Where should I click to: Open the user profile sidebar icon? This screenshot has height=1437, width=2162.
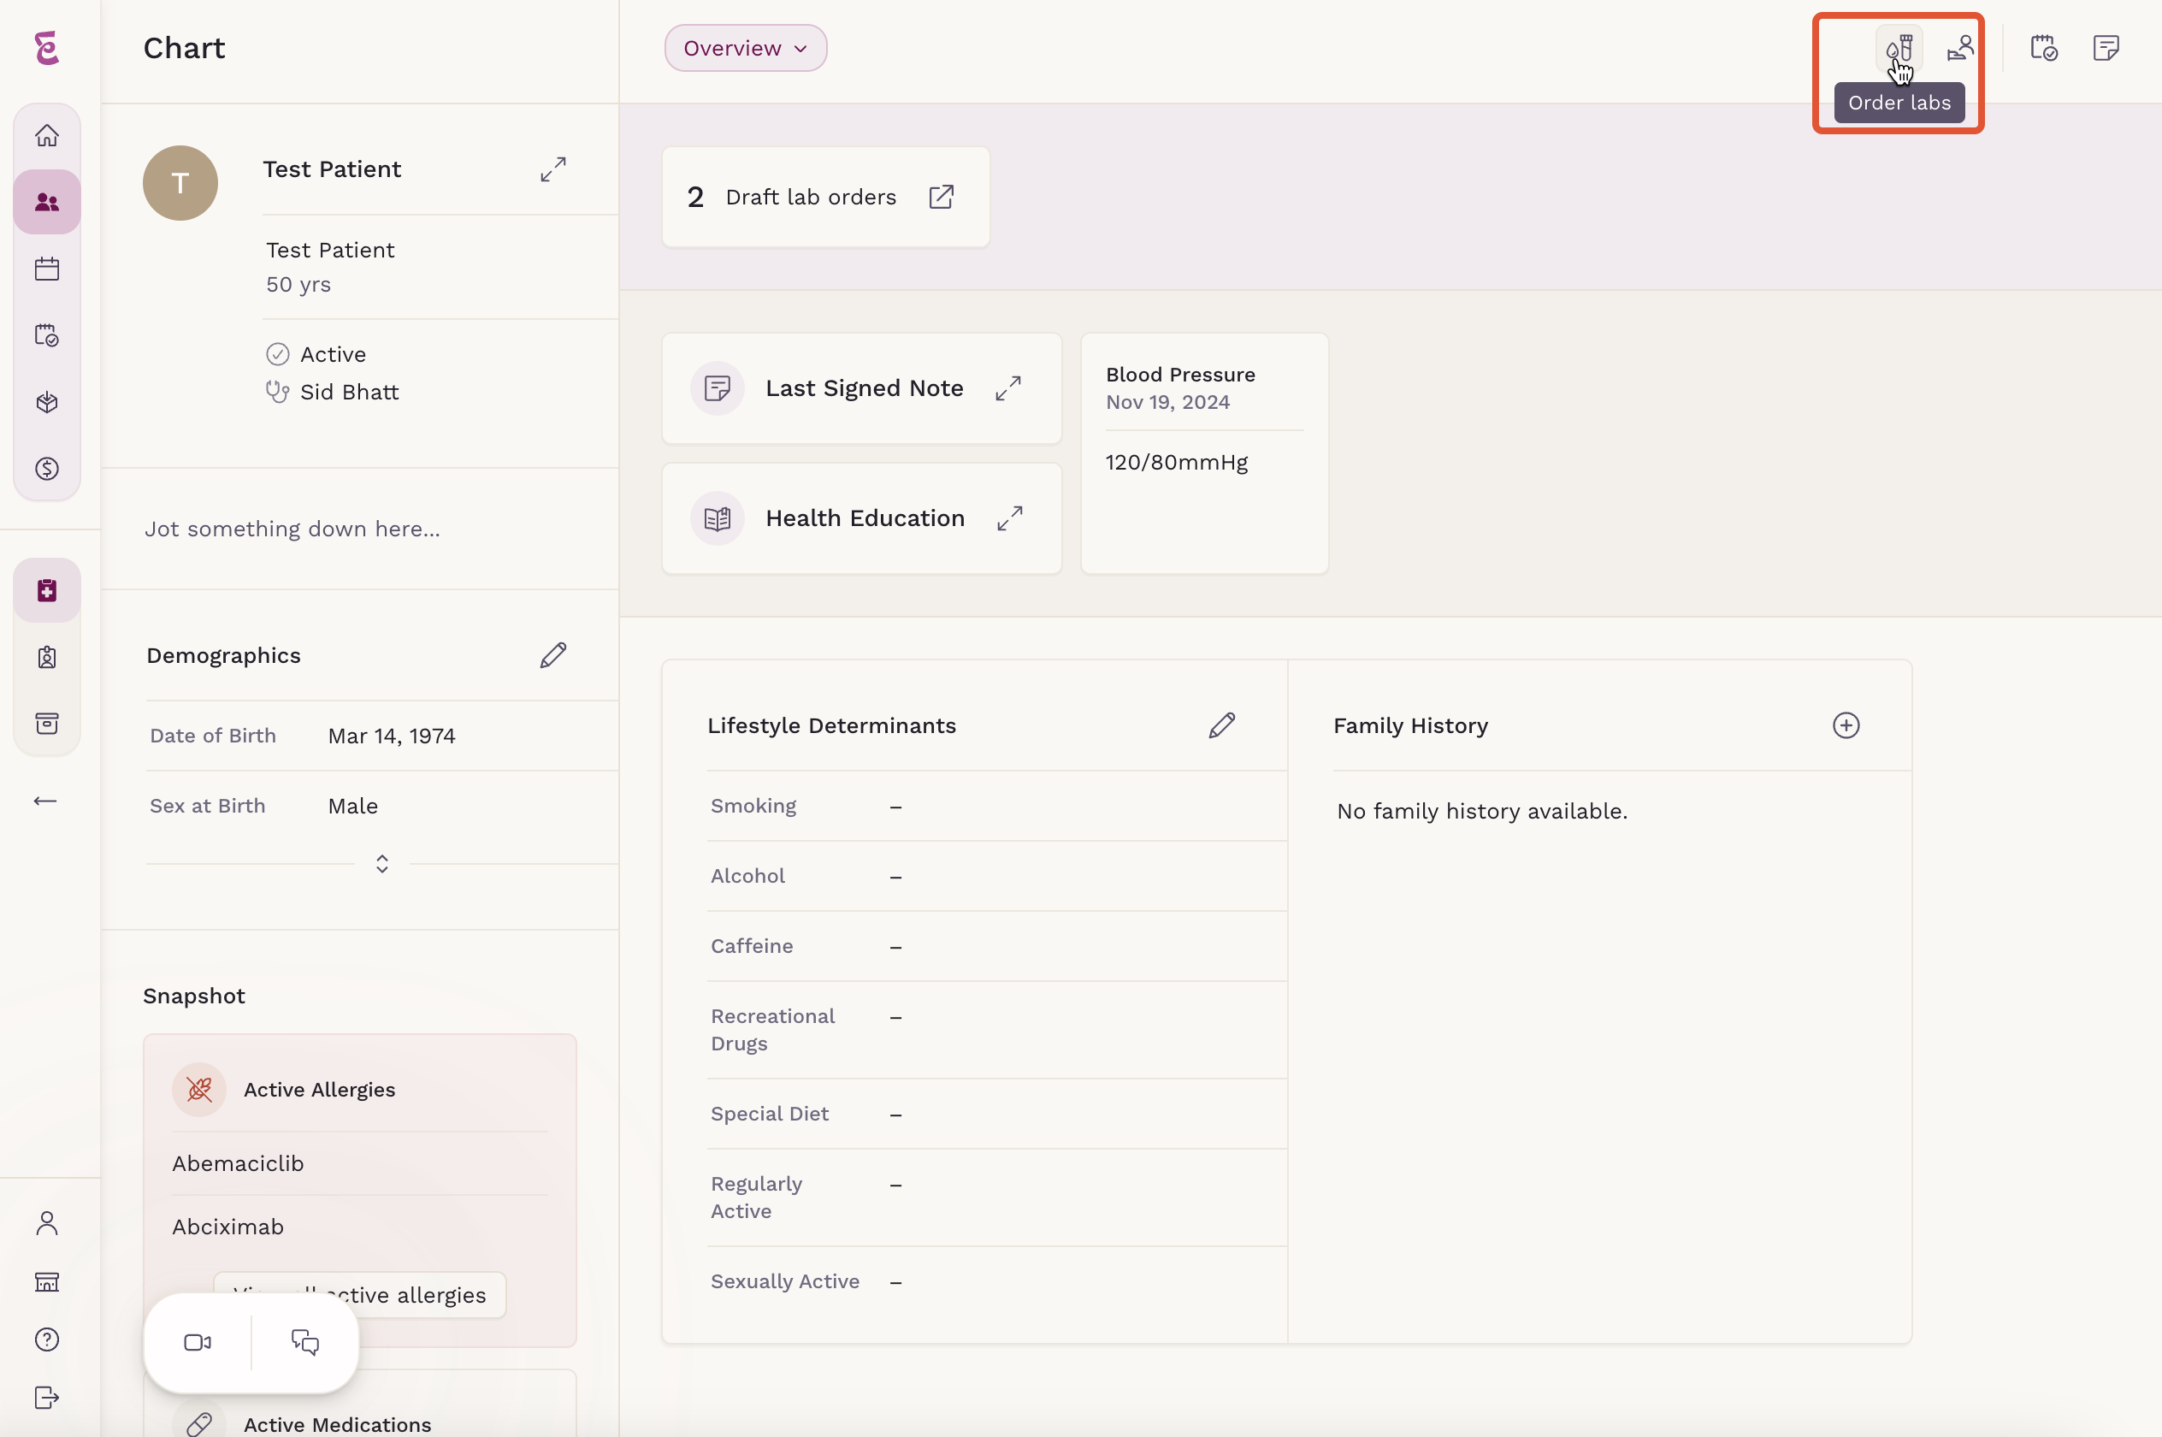(x=47, y=1223)
